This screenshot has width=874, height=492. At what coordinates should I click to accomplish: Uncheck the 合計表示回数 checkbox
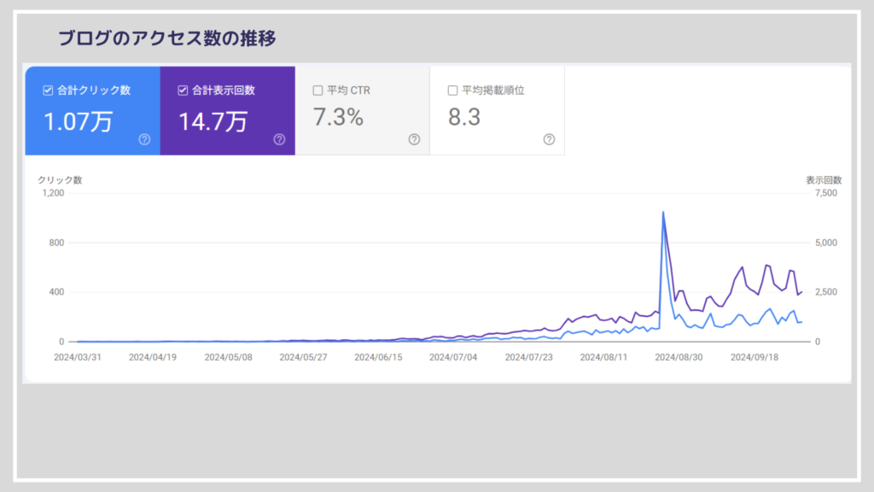[183, 91]
